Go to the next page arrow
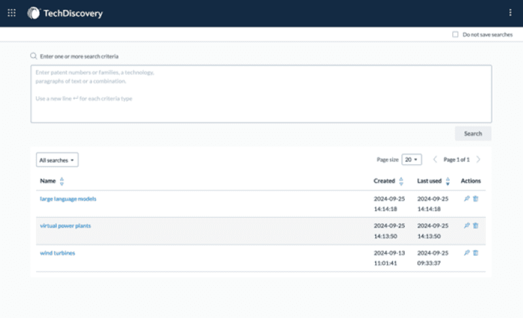 pos(478,160)
